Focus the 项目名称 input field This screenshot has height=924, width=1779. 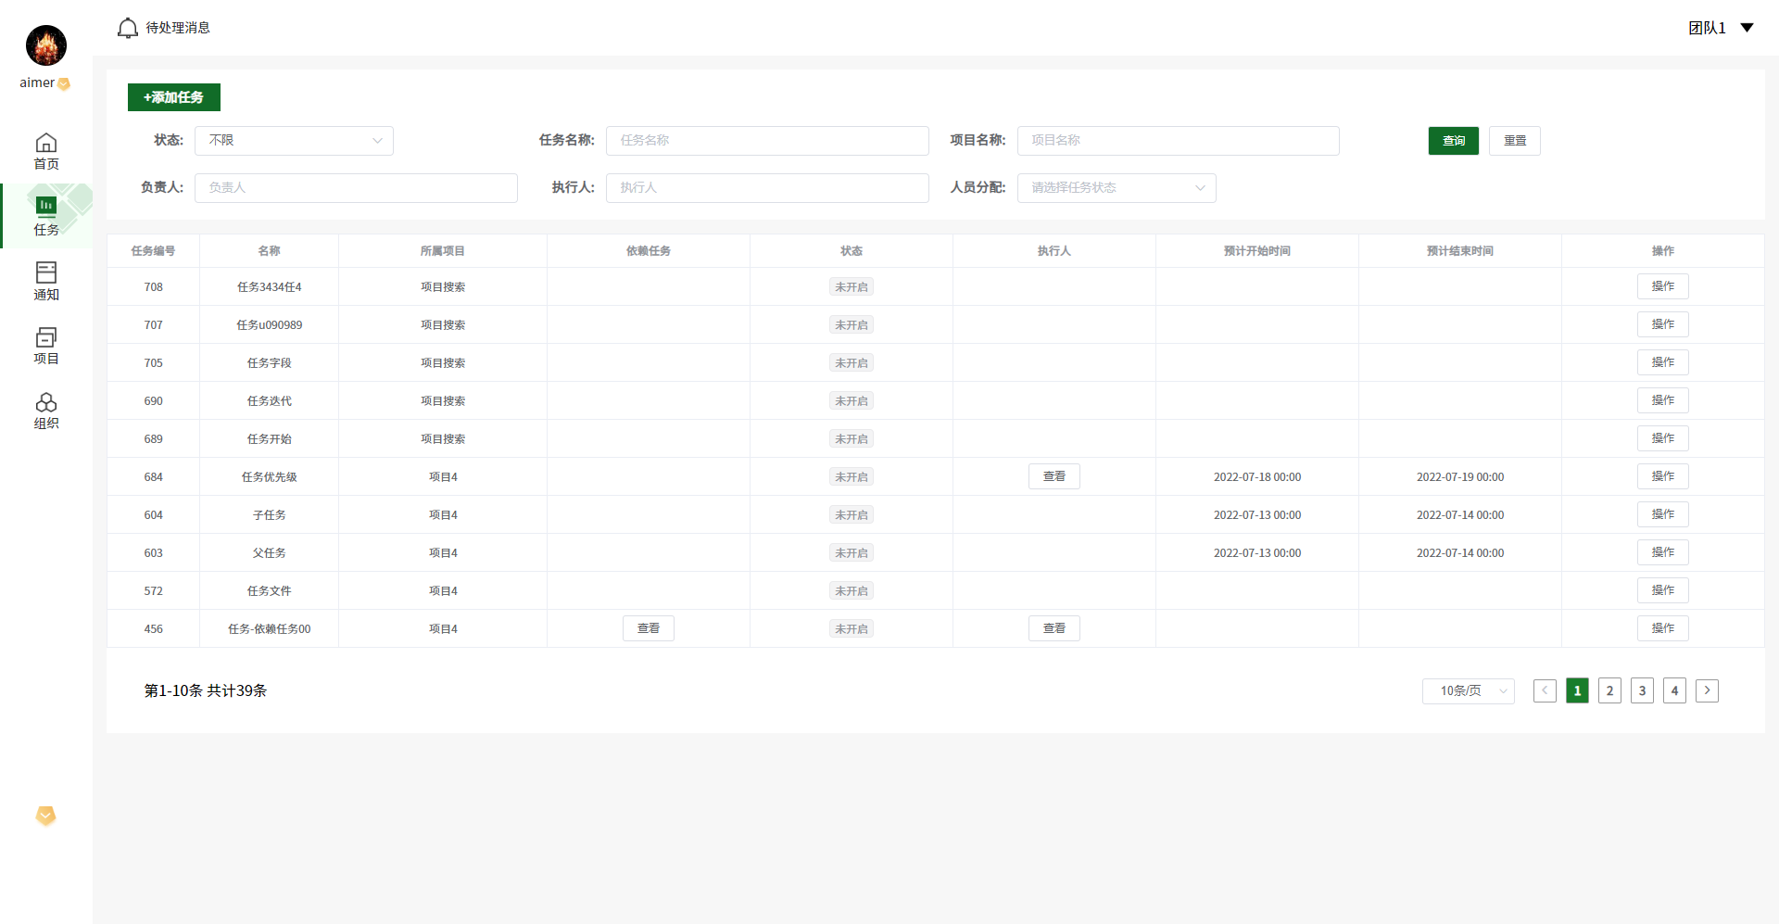point(1179,141)
